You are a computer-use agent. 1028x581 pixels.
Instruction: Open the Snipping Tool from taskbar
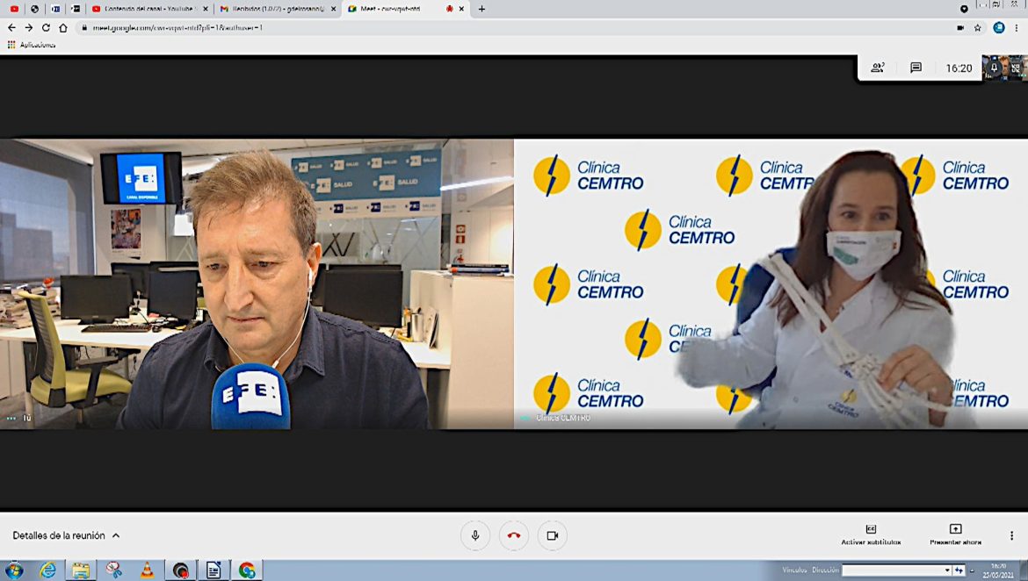coord(114,570)
